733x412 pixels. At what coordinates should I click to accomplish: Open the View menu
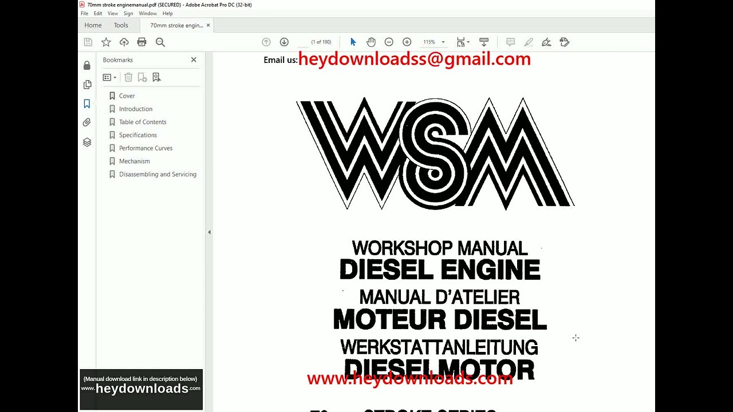click(113, 13)
